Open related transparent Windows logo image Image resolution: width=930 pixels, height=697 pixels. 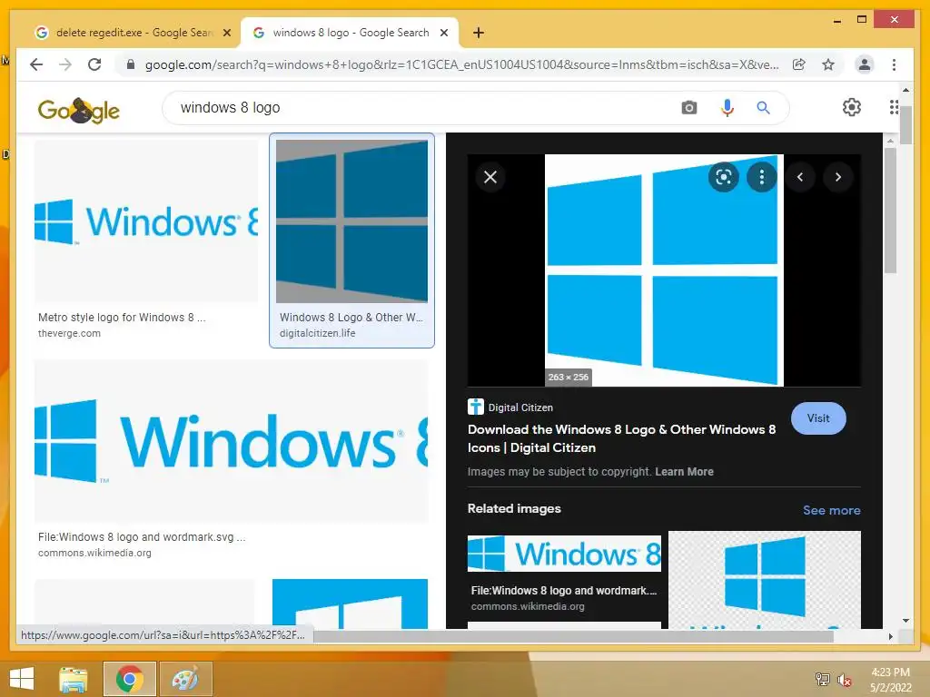click(765, 580)
